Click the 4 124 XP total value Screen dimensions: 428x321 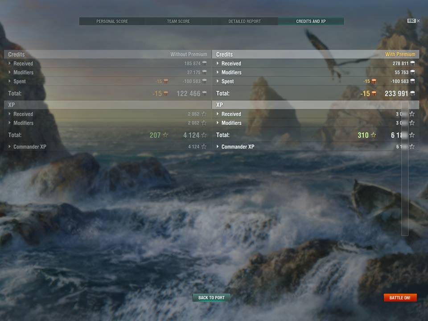point(191,135)
